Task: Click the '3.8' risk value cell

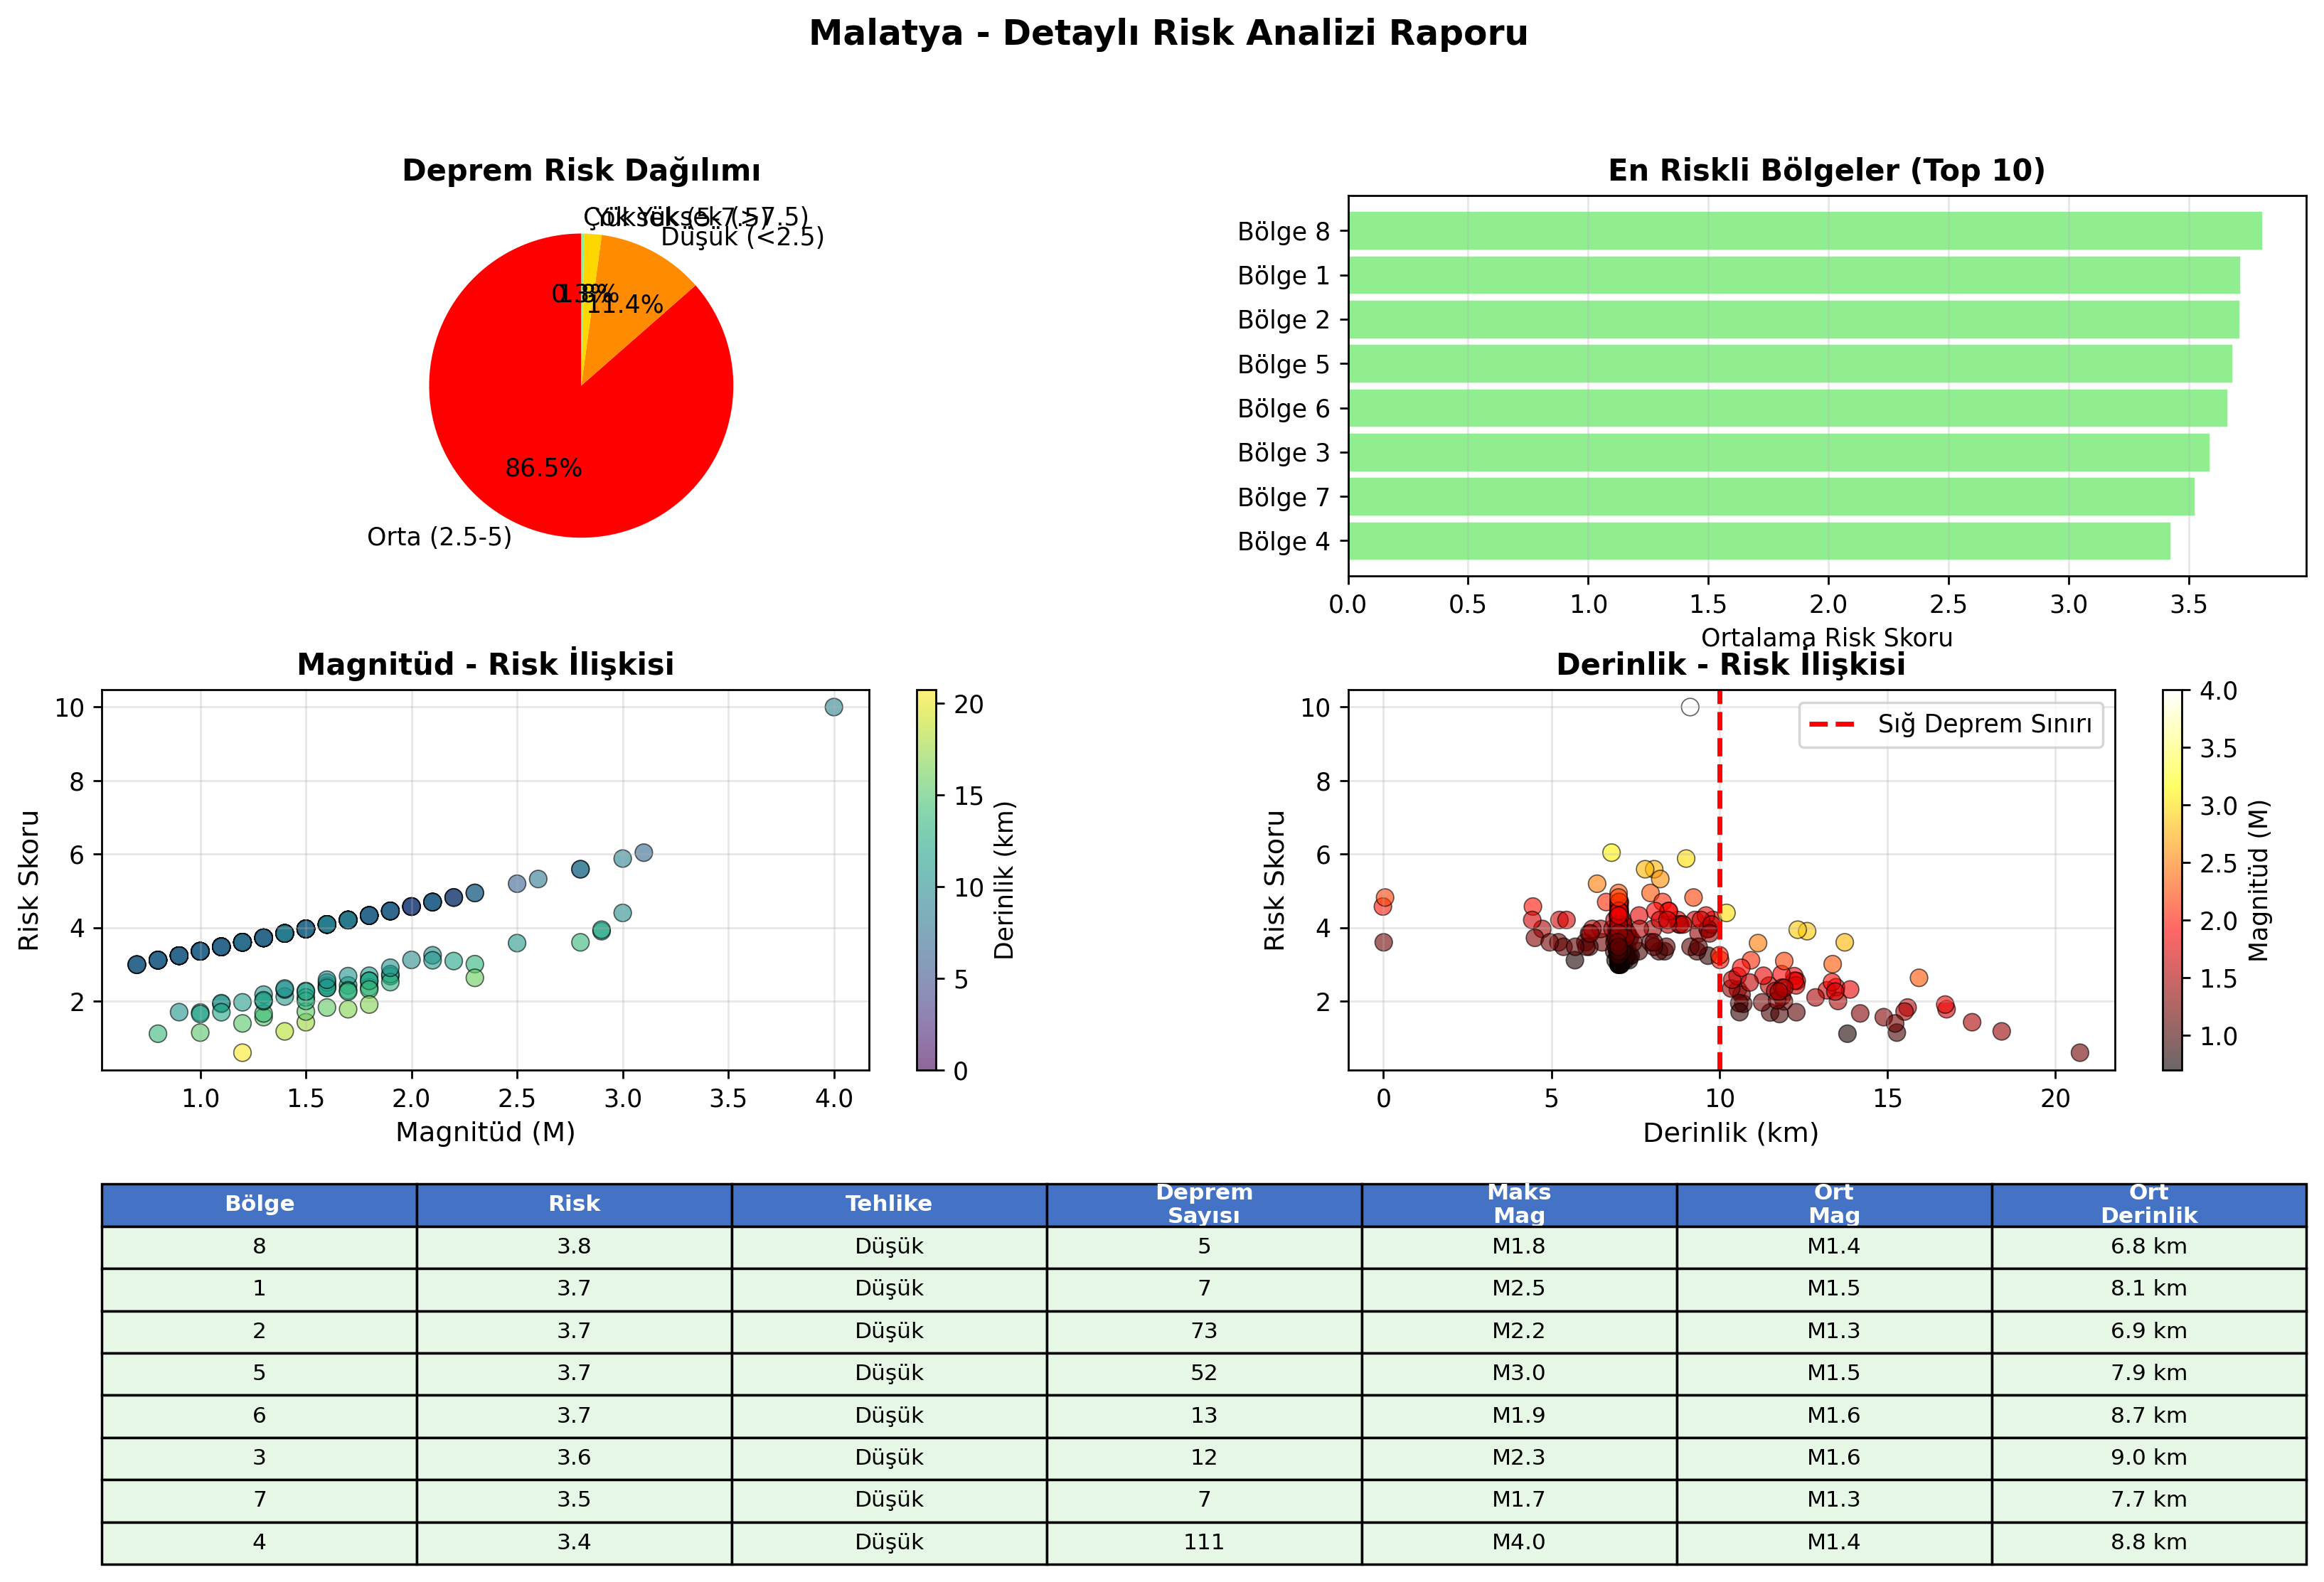Action: [574, 1247]
